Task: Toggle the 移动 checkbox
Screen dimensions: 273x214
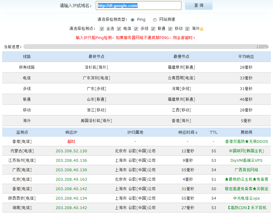Action: tap(170, 29)
